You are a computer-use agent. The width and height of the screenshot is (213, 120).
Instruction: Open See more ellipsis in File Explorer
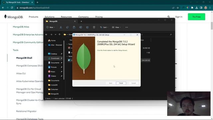pyautogui.click(x=126, y=27)
